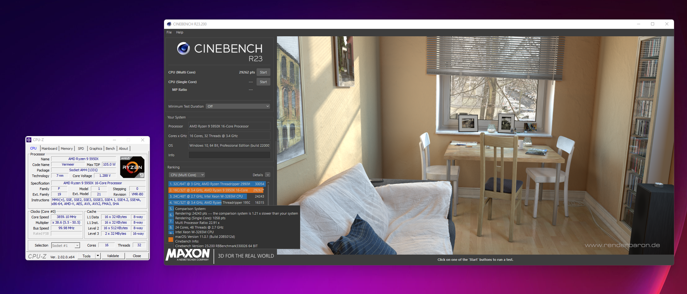Click the Max TDP value 105.0 W
The height and width of the screenshot is (294, 687).
point(109,164)
